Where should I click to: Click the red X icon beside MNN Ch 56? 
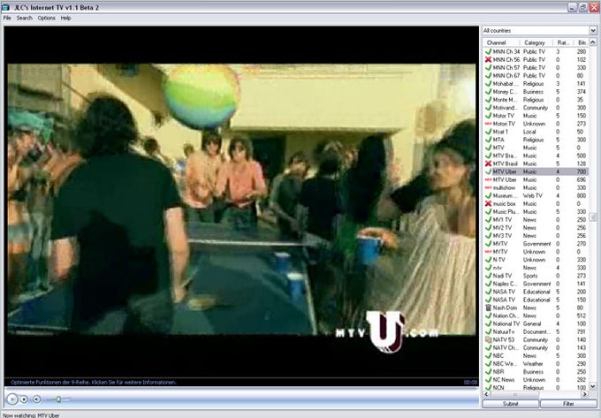point(488,59)
